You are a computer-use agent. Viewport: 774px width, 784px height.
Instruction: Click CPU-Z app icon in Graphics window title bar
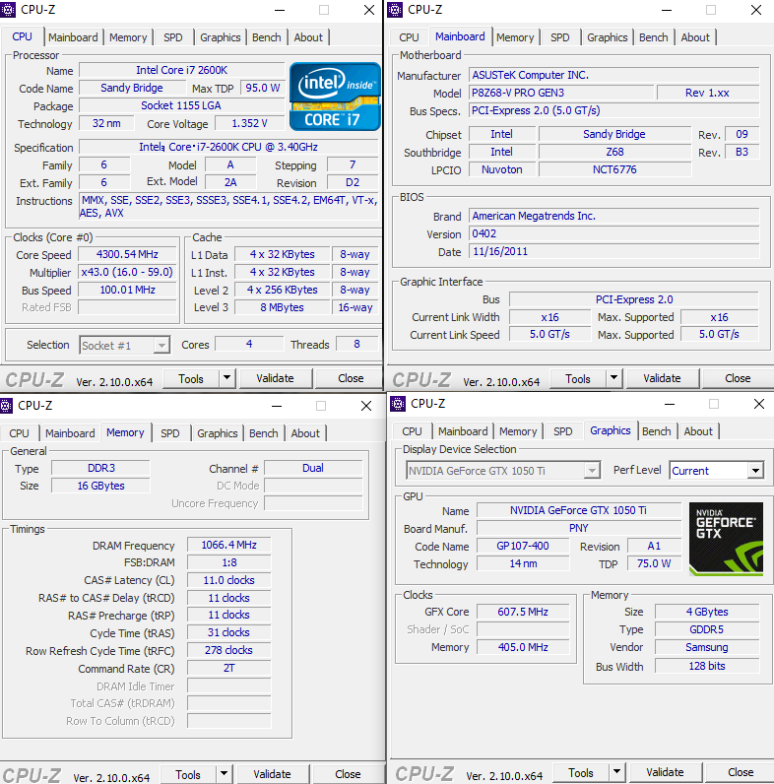click(x=398, y=404)
